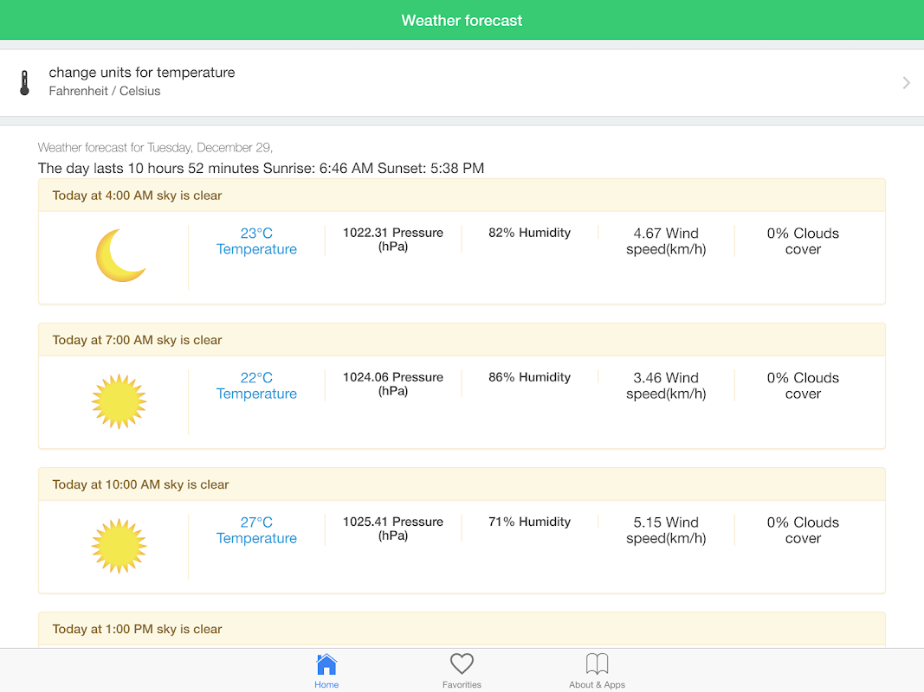The width and height of the screenshot is (924, 692).
Task: Tap the Favorites heart icon
Action: click(462, 664)
